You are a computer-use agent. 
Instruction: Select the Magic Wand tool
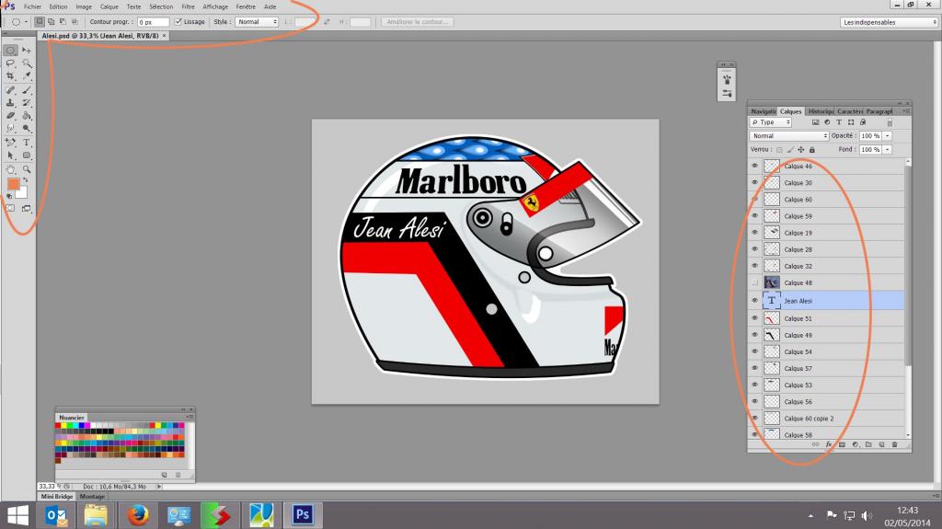click(27, 63)
